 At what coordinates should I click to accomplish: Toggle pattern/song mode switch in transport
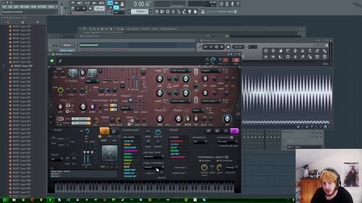[x=72, y=8]
